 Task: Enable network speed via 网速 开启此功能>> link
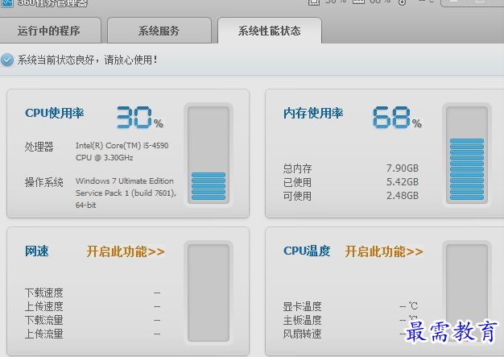pyautogui.click(x=126, y=251)
